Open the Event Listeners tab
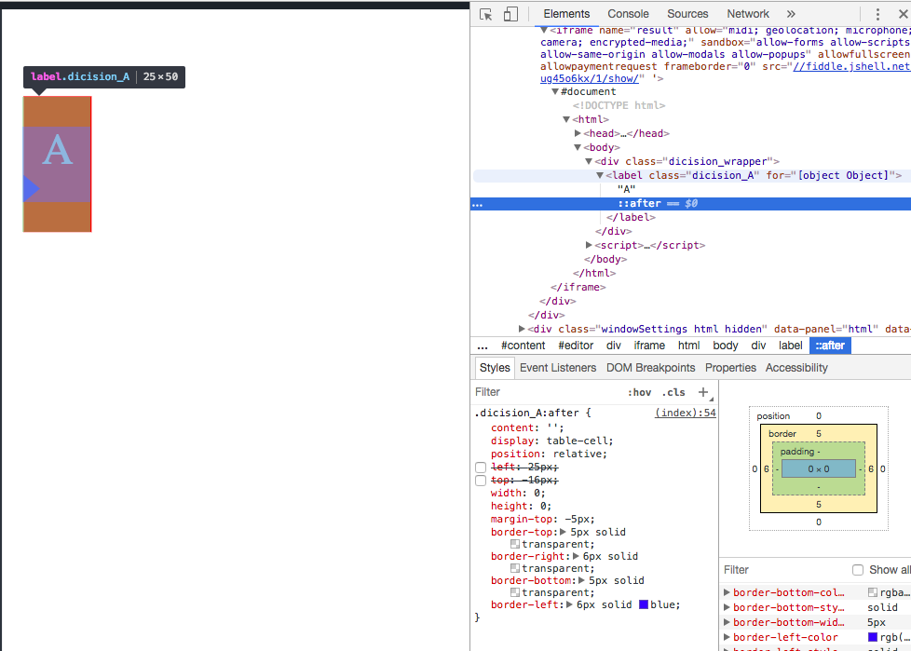The width and height of the screenshot is (911, 651). point(558,368)
